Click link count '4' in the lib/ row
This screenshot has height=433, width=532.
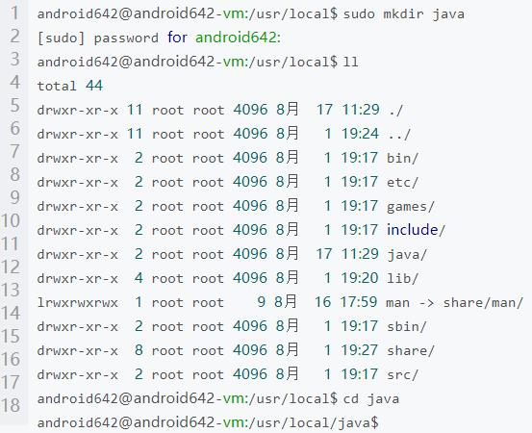139,278
